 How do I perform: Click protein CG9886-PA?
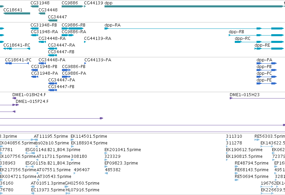click(x=66, y=77)
